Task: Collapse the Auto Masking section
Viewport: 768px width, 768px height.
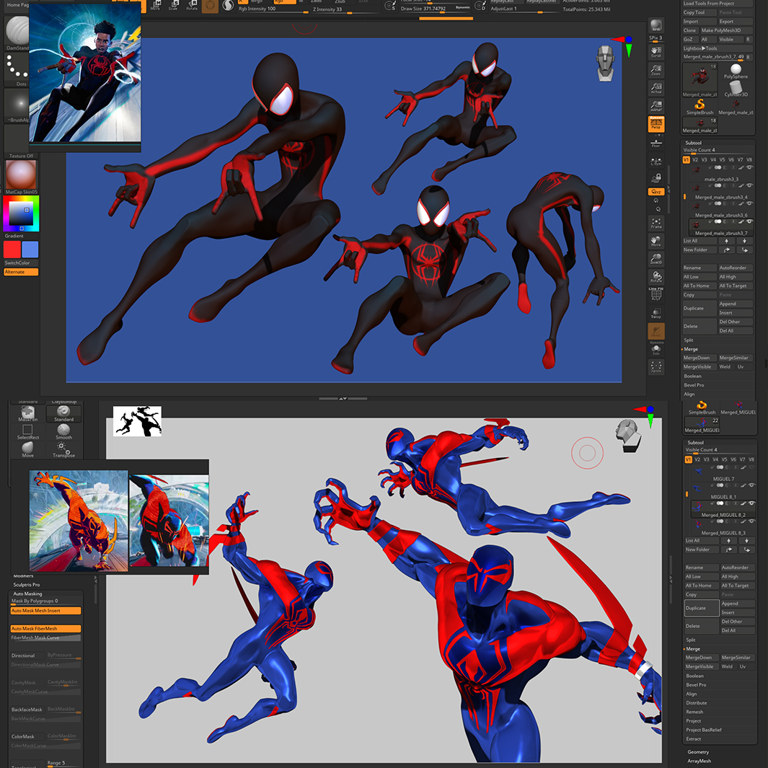Action: click(27, 593)
